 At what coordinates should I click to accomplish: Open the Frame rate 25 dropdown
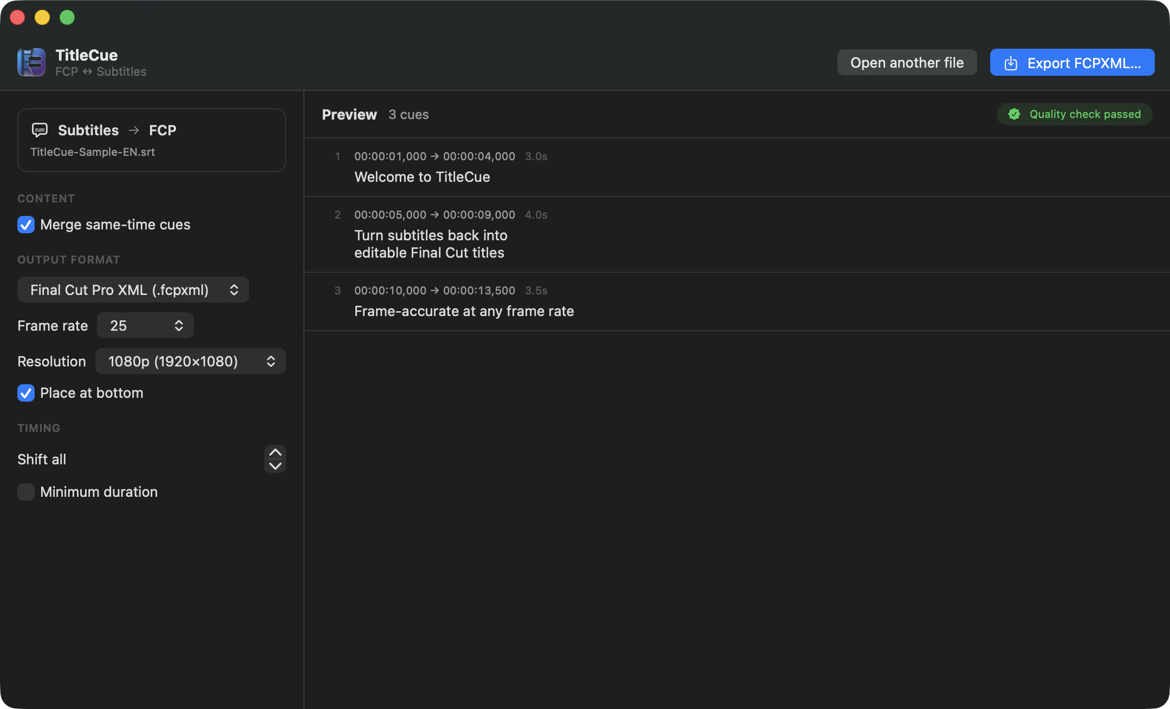click(145, 325)
